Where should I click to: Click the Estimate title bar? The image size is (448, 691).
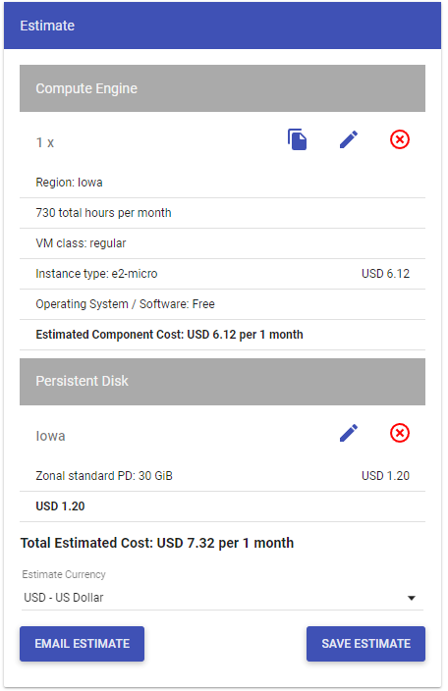(x=222, y=26)
